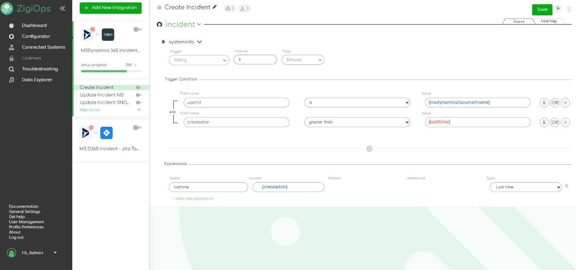Viewport: 576px width, 270px height.
Task: Edit the Create Incident name pencil icon
Action: [x=215, y=7]
